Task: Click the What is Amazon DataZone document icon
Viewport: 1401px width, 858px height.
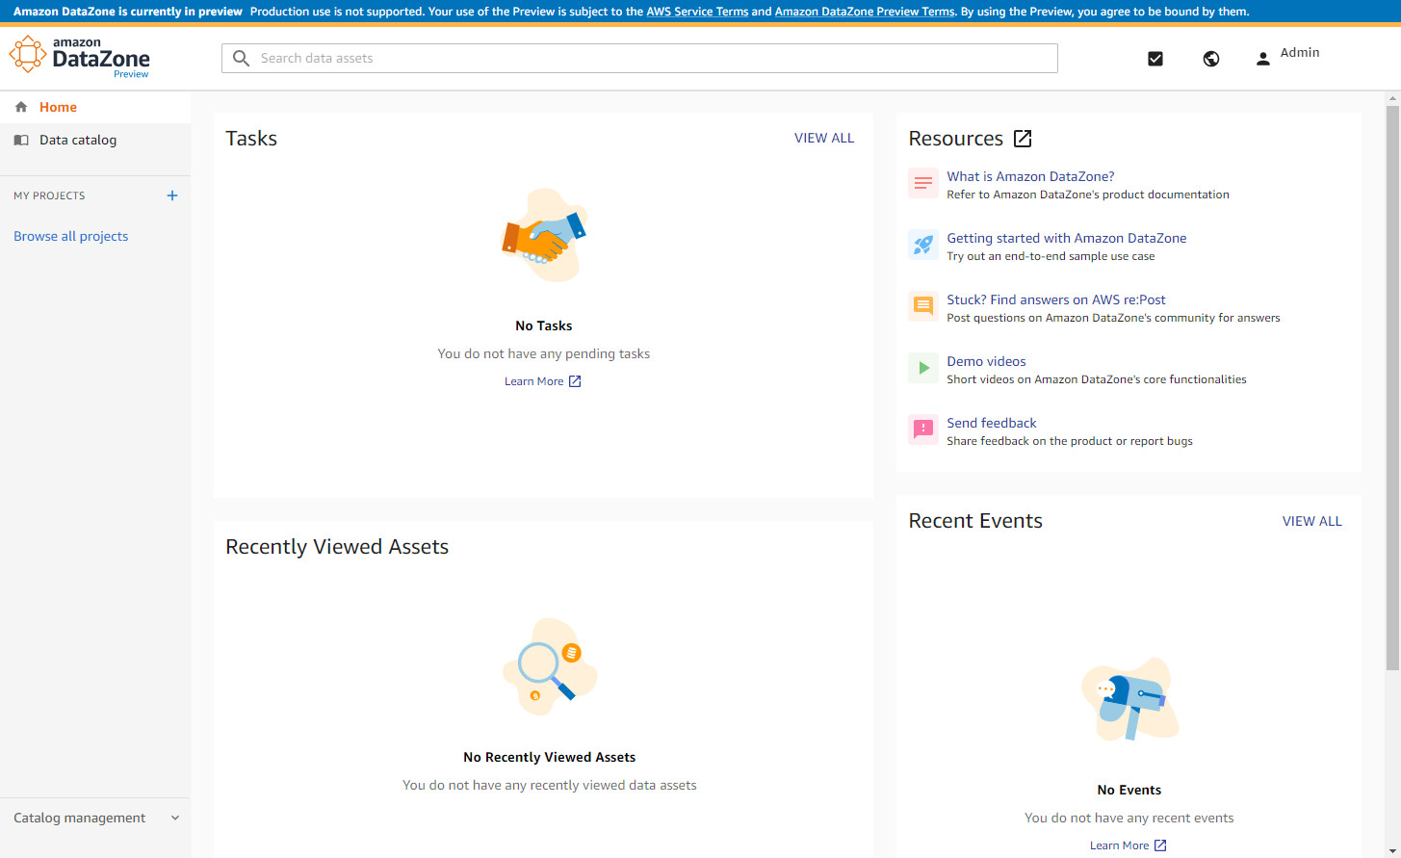Action: pyautogui.click(x=923, y=183)
